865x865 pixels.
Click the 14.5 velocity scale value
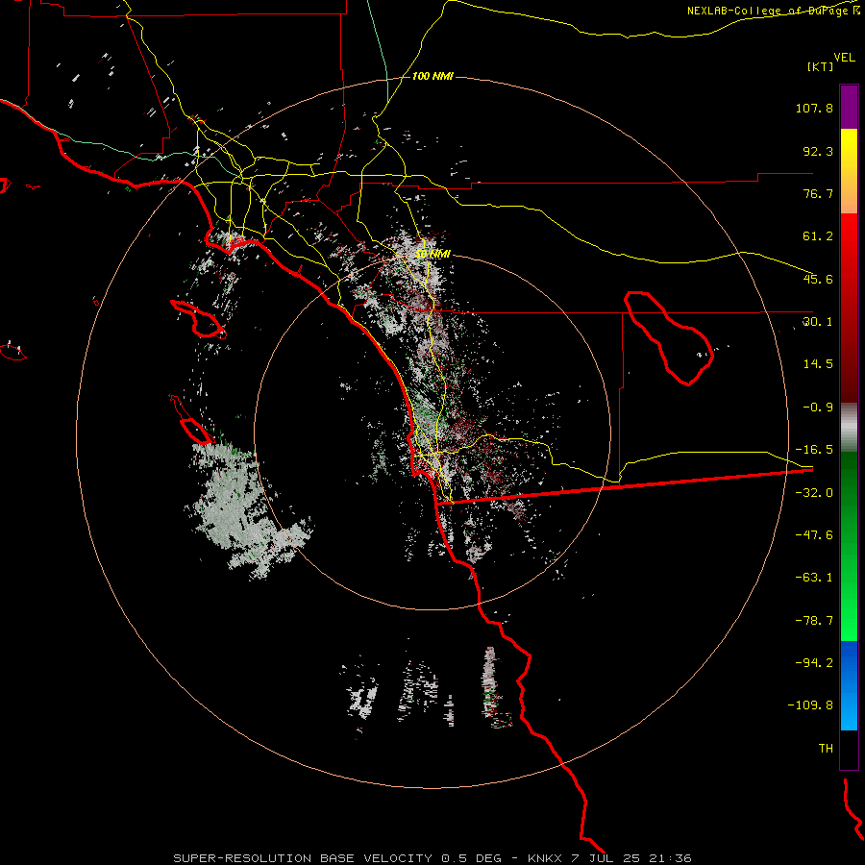[x=818, y=364]
